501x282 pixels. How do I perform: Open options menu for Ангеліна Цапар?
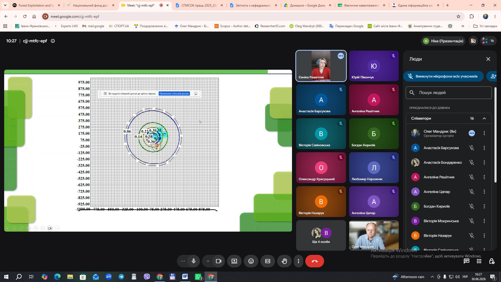pos(484,192)
